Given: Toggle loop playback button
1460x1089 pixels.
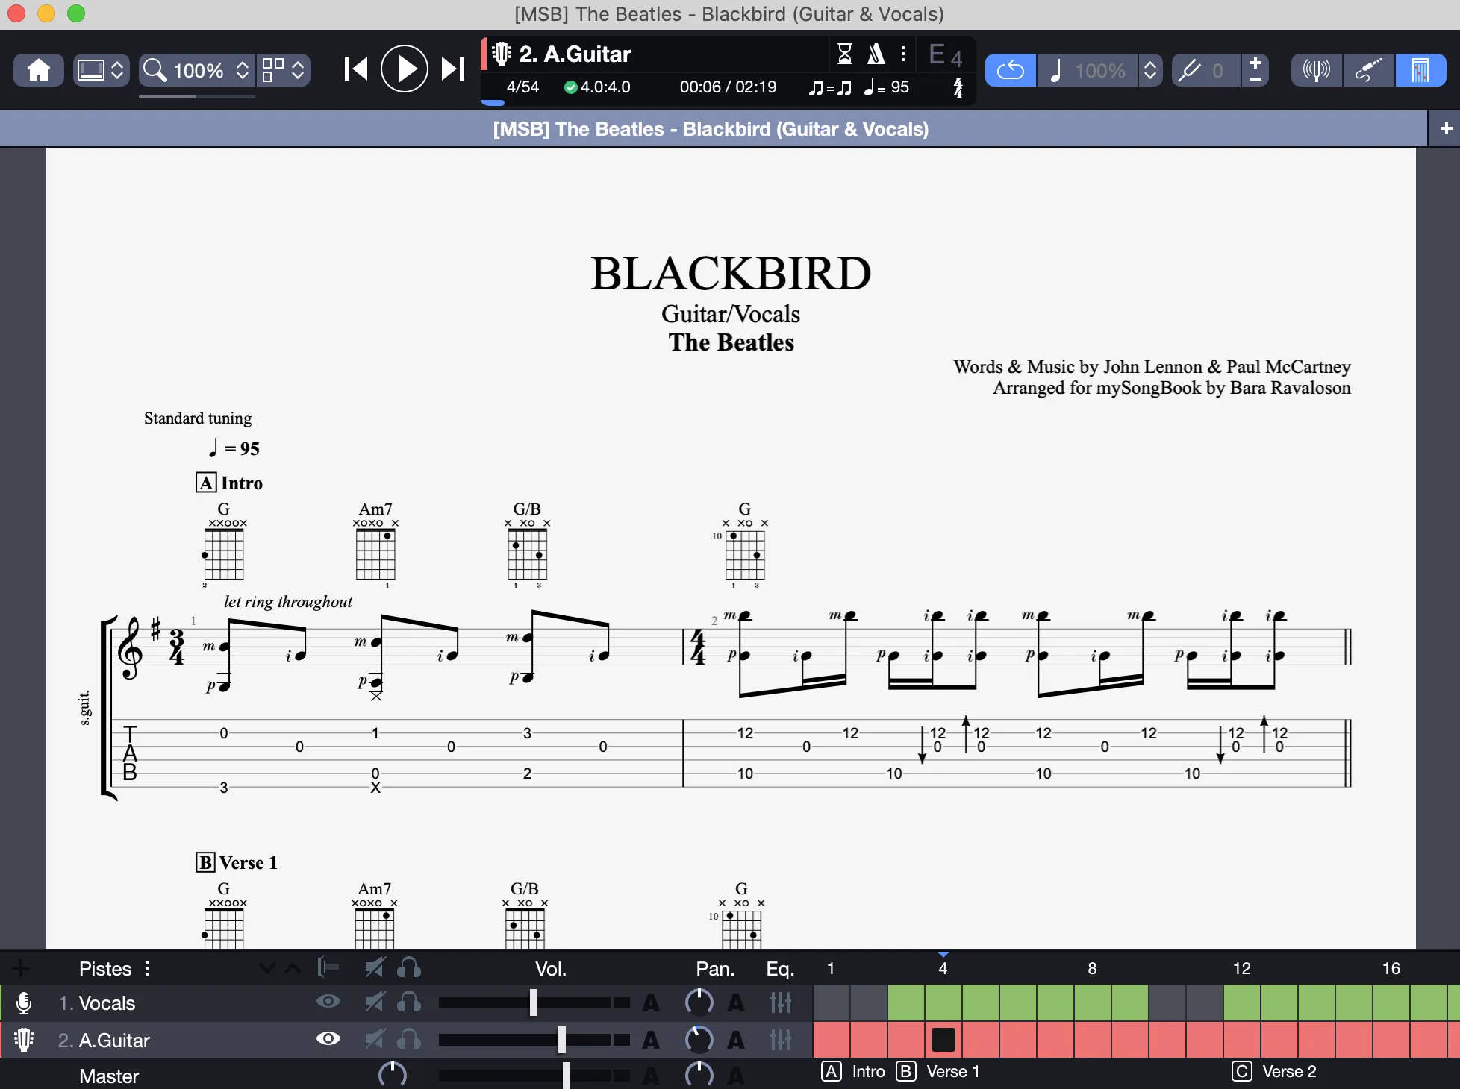Looking at the screenshot, I should [1011, 70].
